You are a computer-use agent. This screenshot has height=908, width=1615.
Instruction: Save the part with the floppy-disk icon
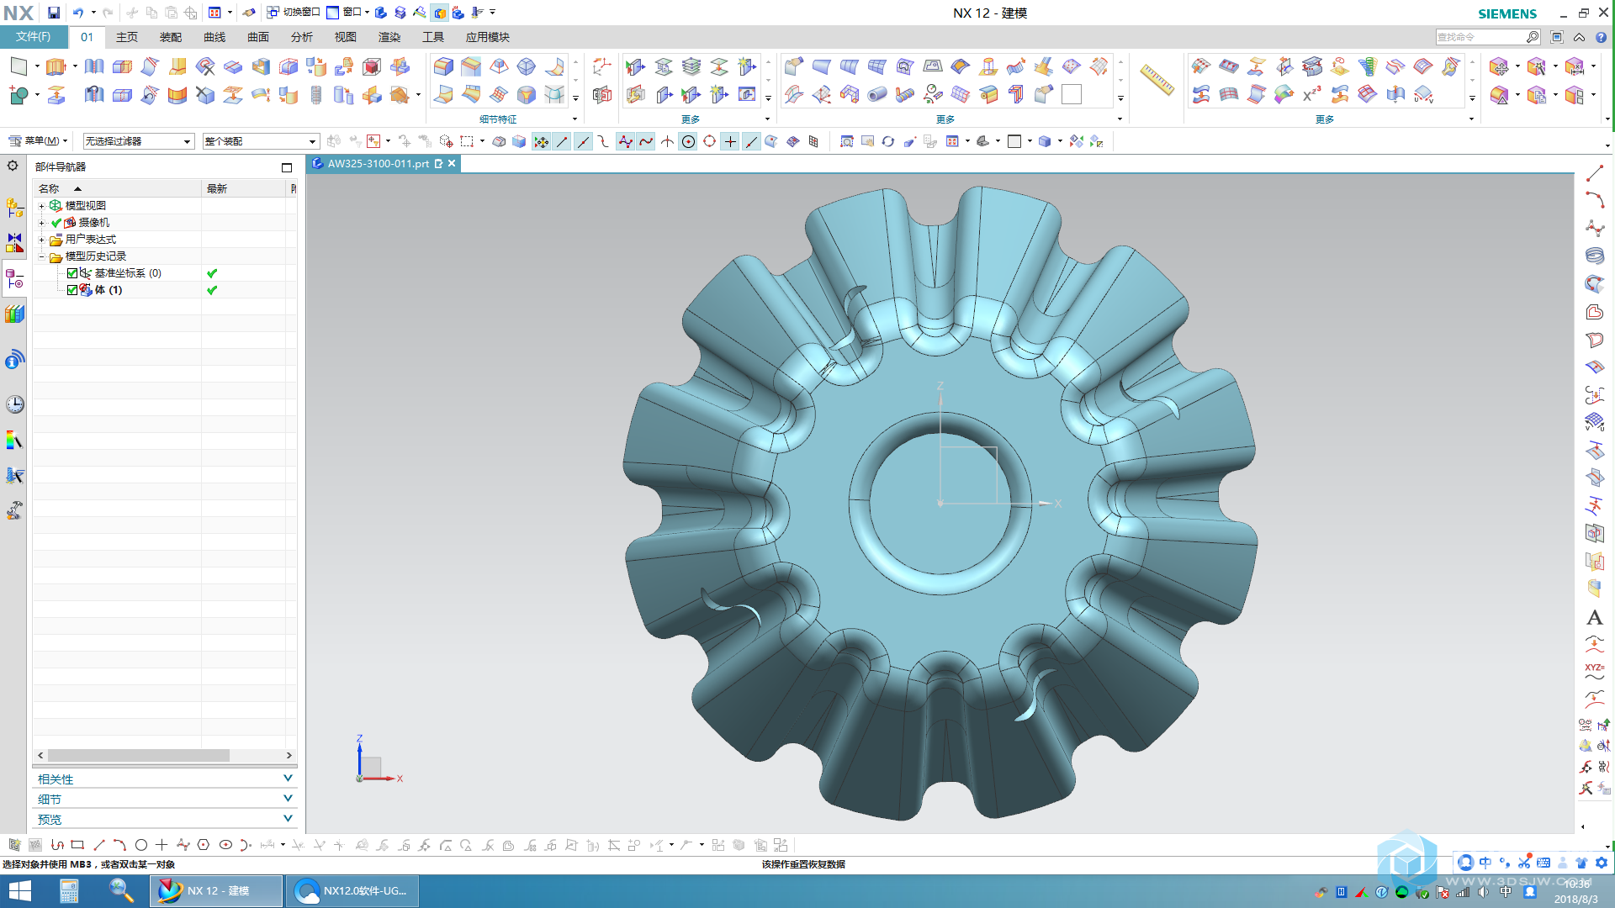(53, 13)
